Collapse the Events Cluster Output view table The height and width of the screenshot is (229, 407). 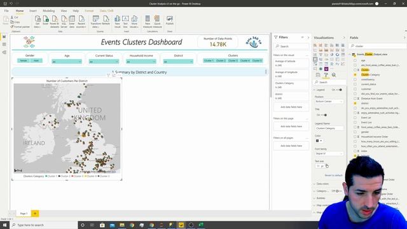350,55
